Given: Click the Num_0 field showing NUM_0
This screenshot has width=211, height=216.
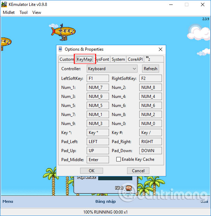Looking at the screenshot, I should [x=150, y=123].
